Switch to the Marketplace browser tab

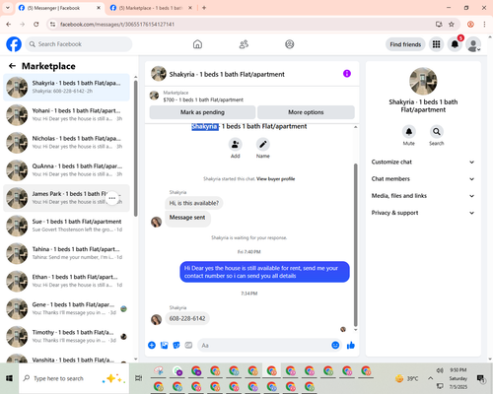point(150,8)
